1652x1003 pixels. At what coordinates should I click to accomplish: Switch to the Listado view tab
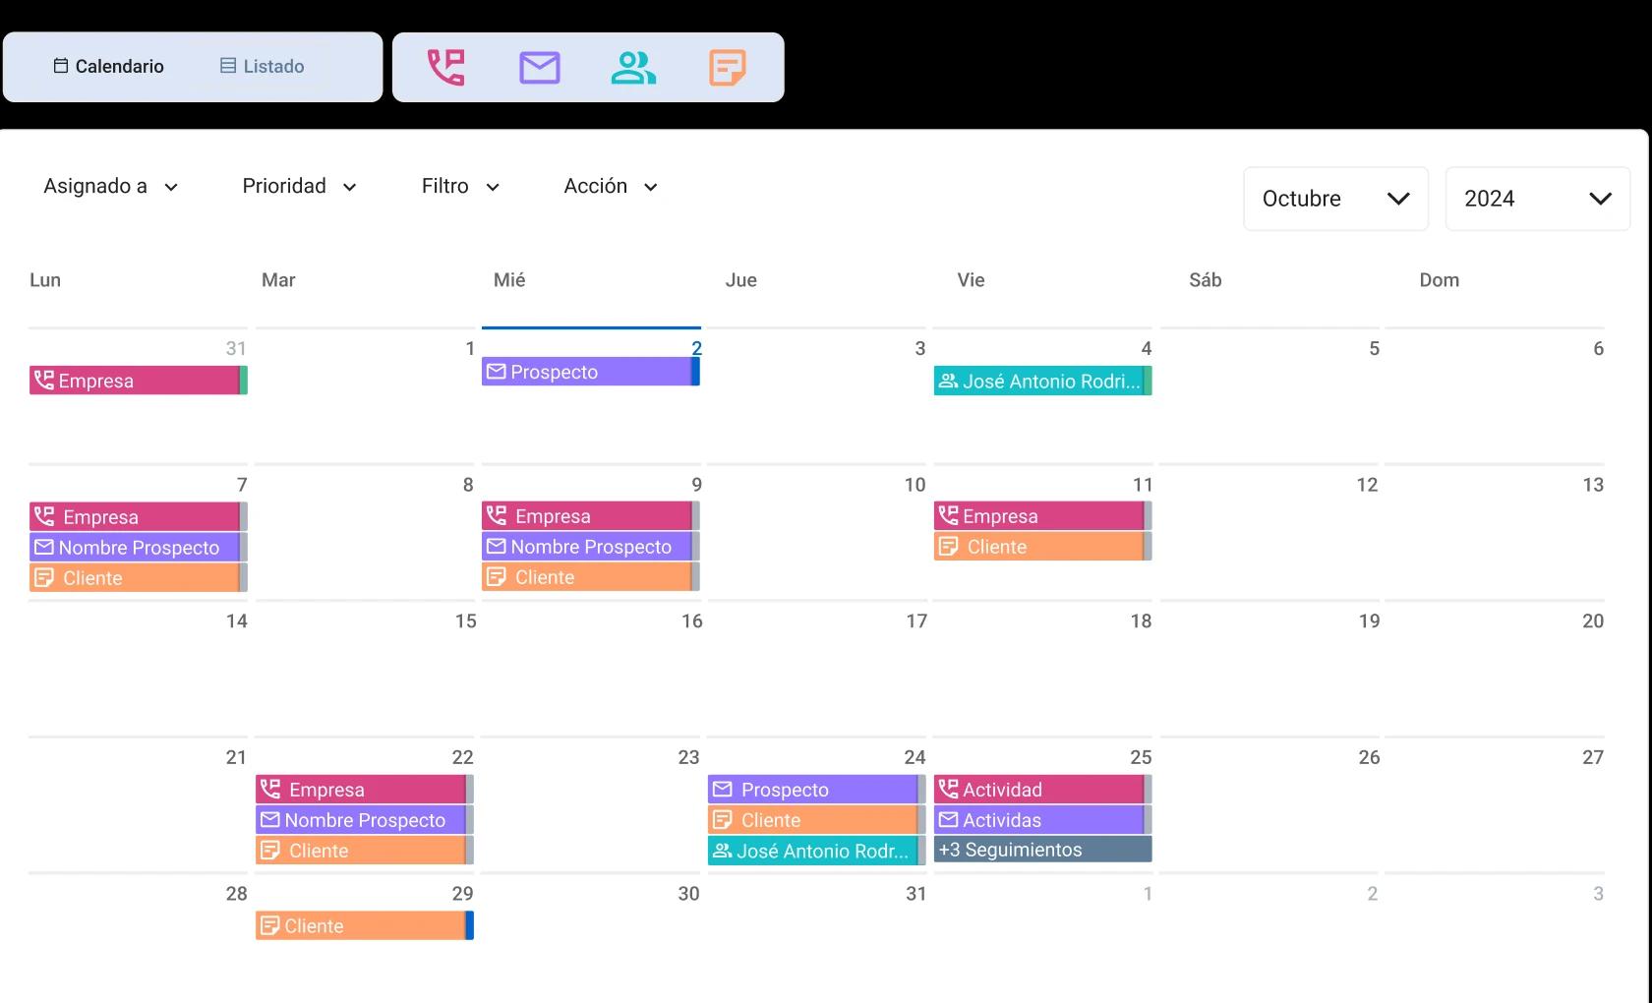pyautogui.click(x=261, y=66)
